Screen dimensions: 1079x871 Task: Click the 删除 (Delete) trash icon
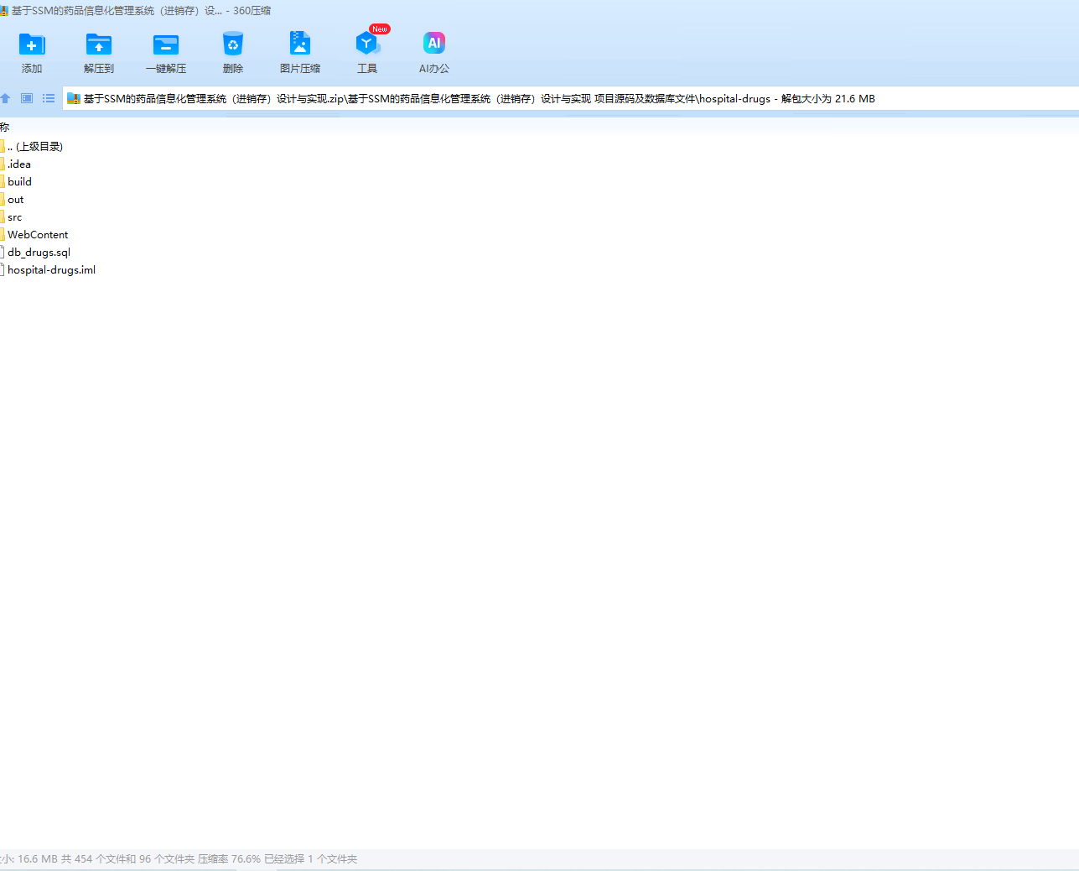coord(233,44)
